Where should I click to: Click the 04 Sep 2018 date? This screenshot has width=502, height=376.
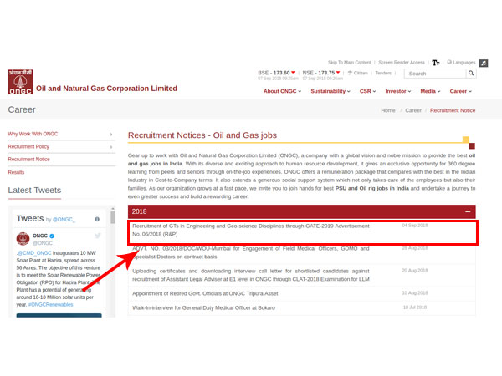(x=415, y=226)
